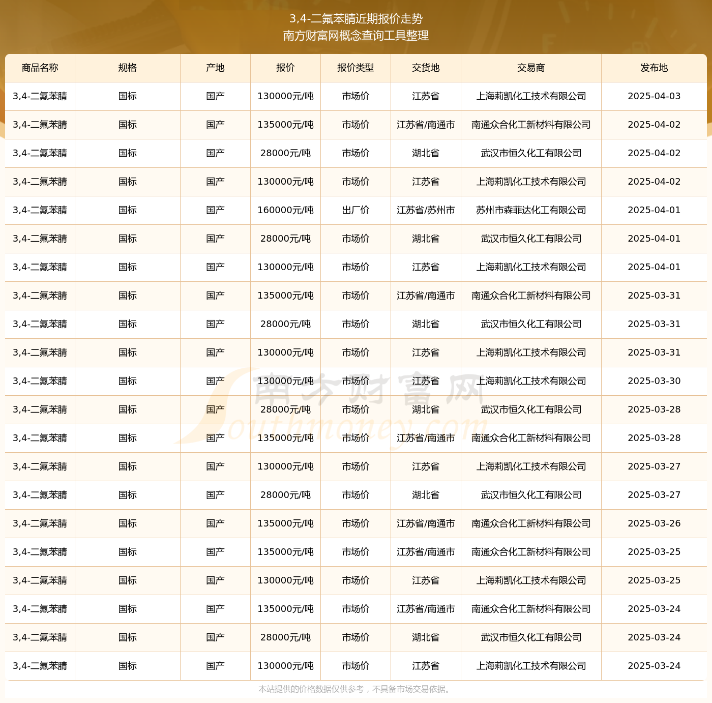Screen dimensions: 712x703
Task: Click '上海莉凯化工技术有限公司' in the 2025-03-31 row
Action: (531, 353)
